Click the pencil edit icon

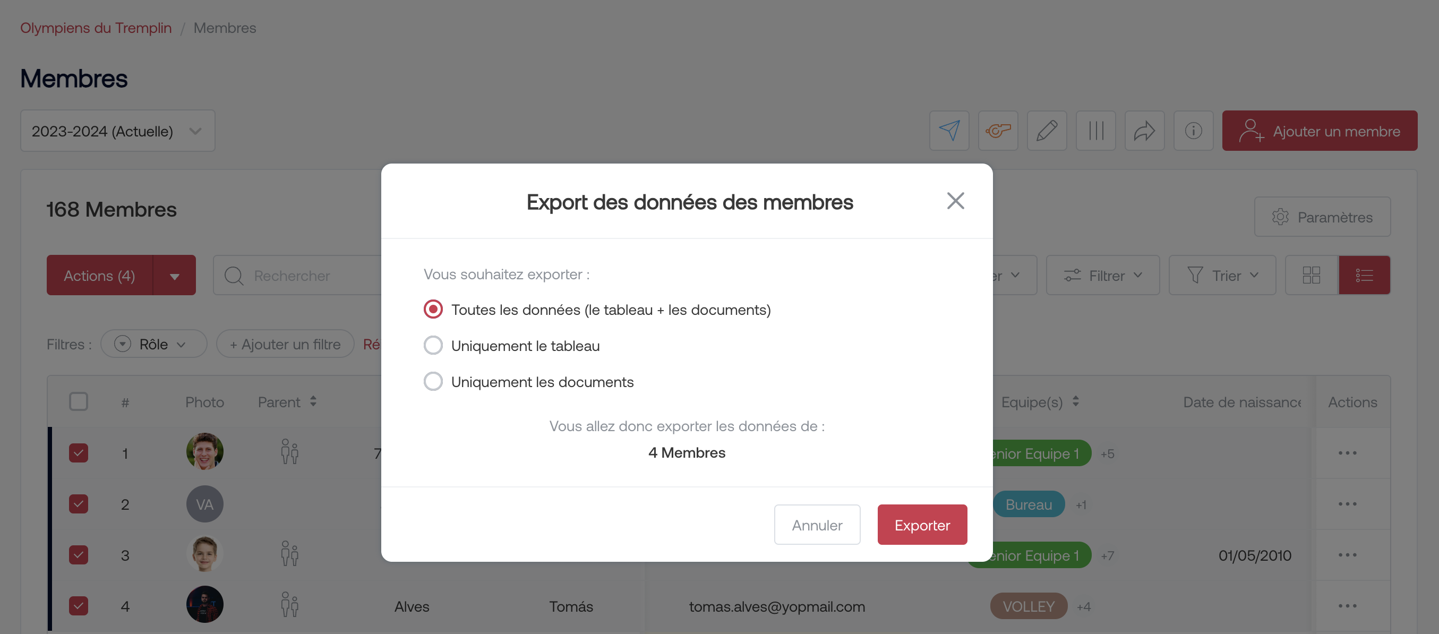[1046, 131]
